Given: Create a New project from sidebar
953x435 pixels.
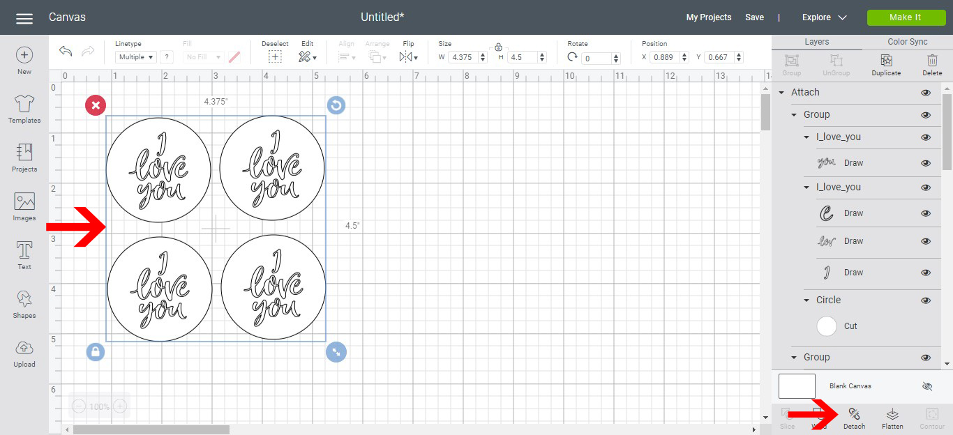Looking at the screenshot, I should click(x=24, y=61).
